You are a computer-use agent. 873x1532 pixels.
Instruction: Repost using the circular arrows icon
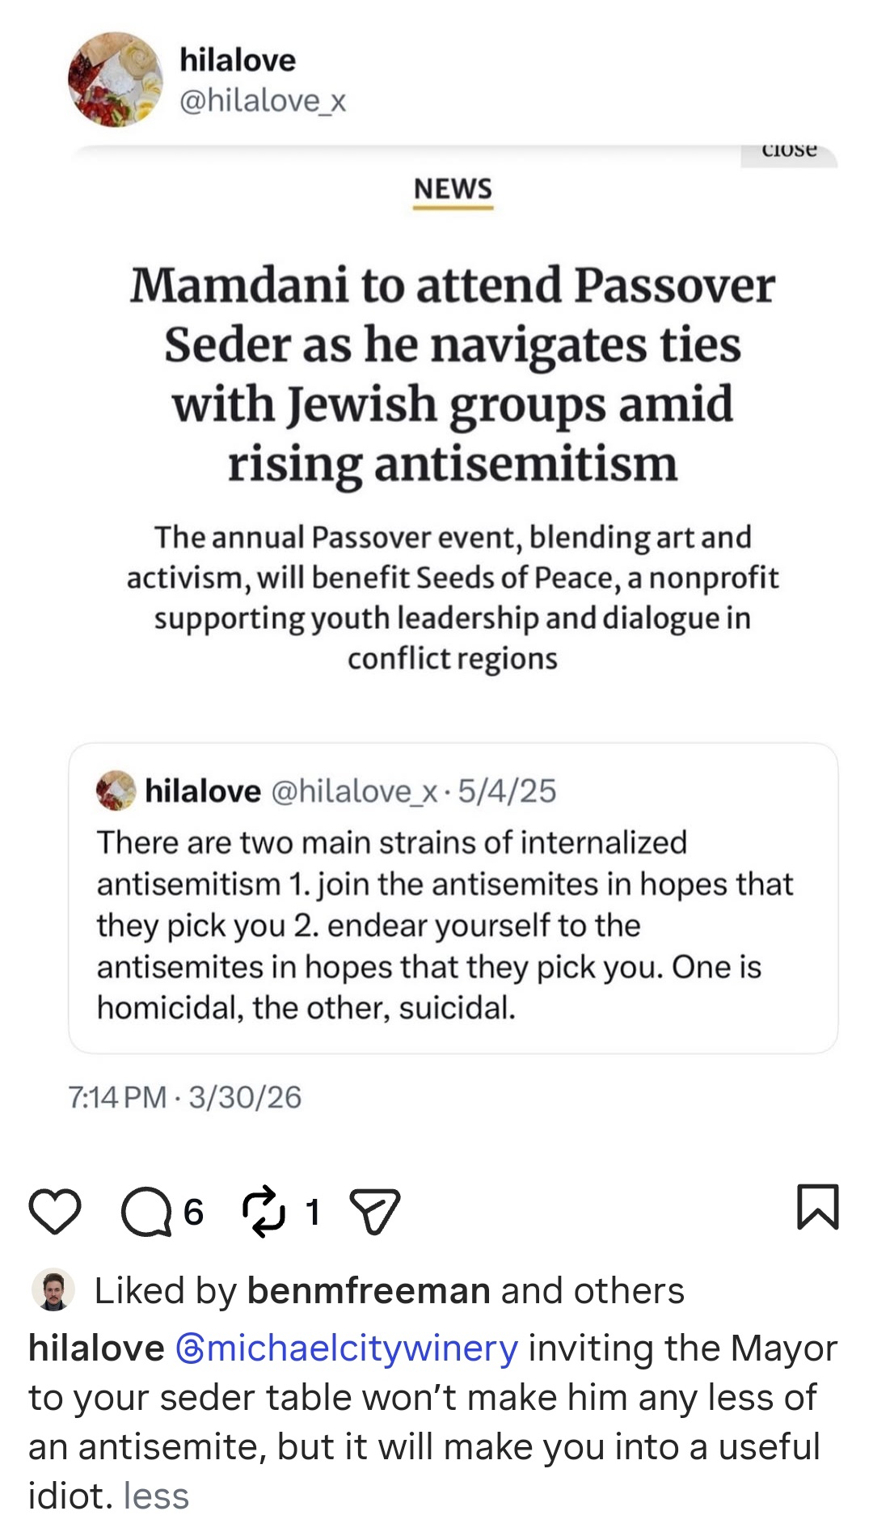click(264, 1211)
